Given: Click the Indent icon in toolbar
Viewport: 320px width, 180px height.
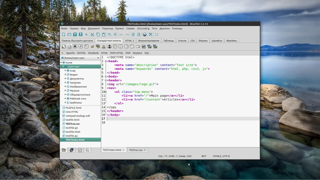Looking at the screenshot, I should coord(138,34).
